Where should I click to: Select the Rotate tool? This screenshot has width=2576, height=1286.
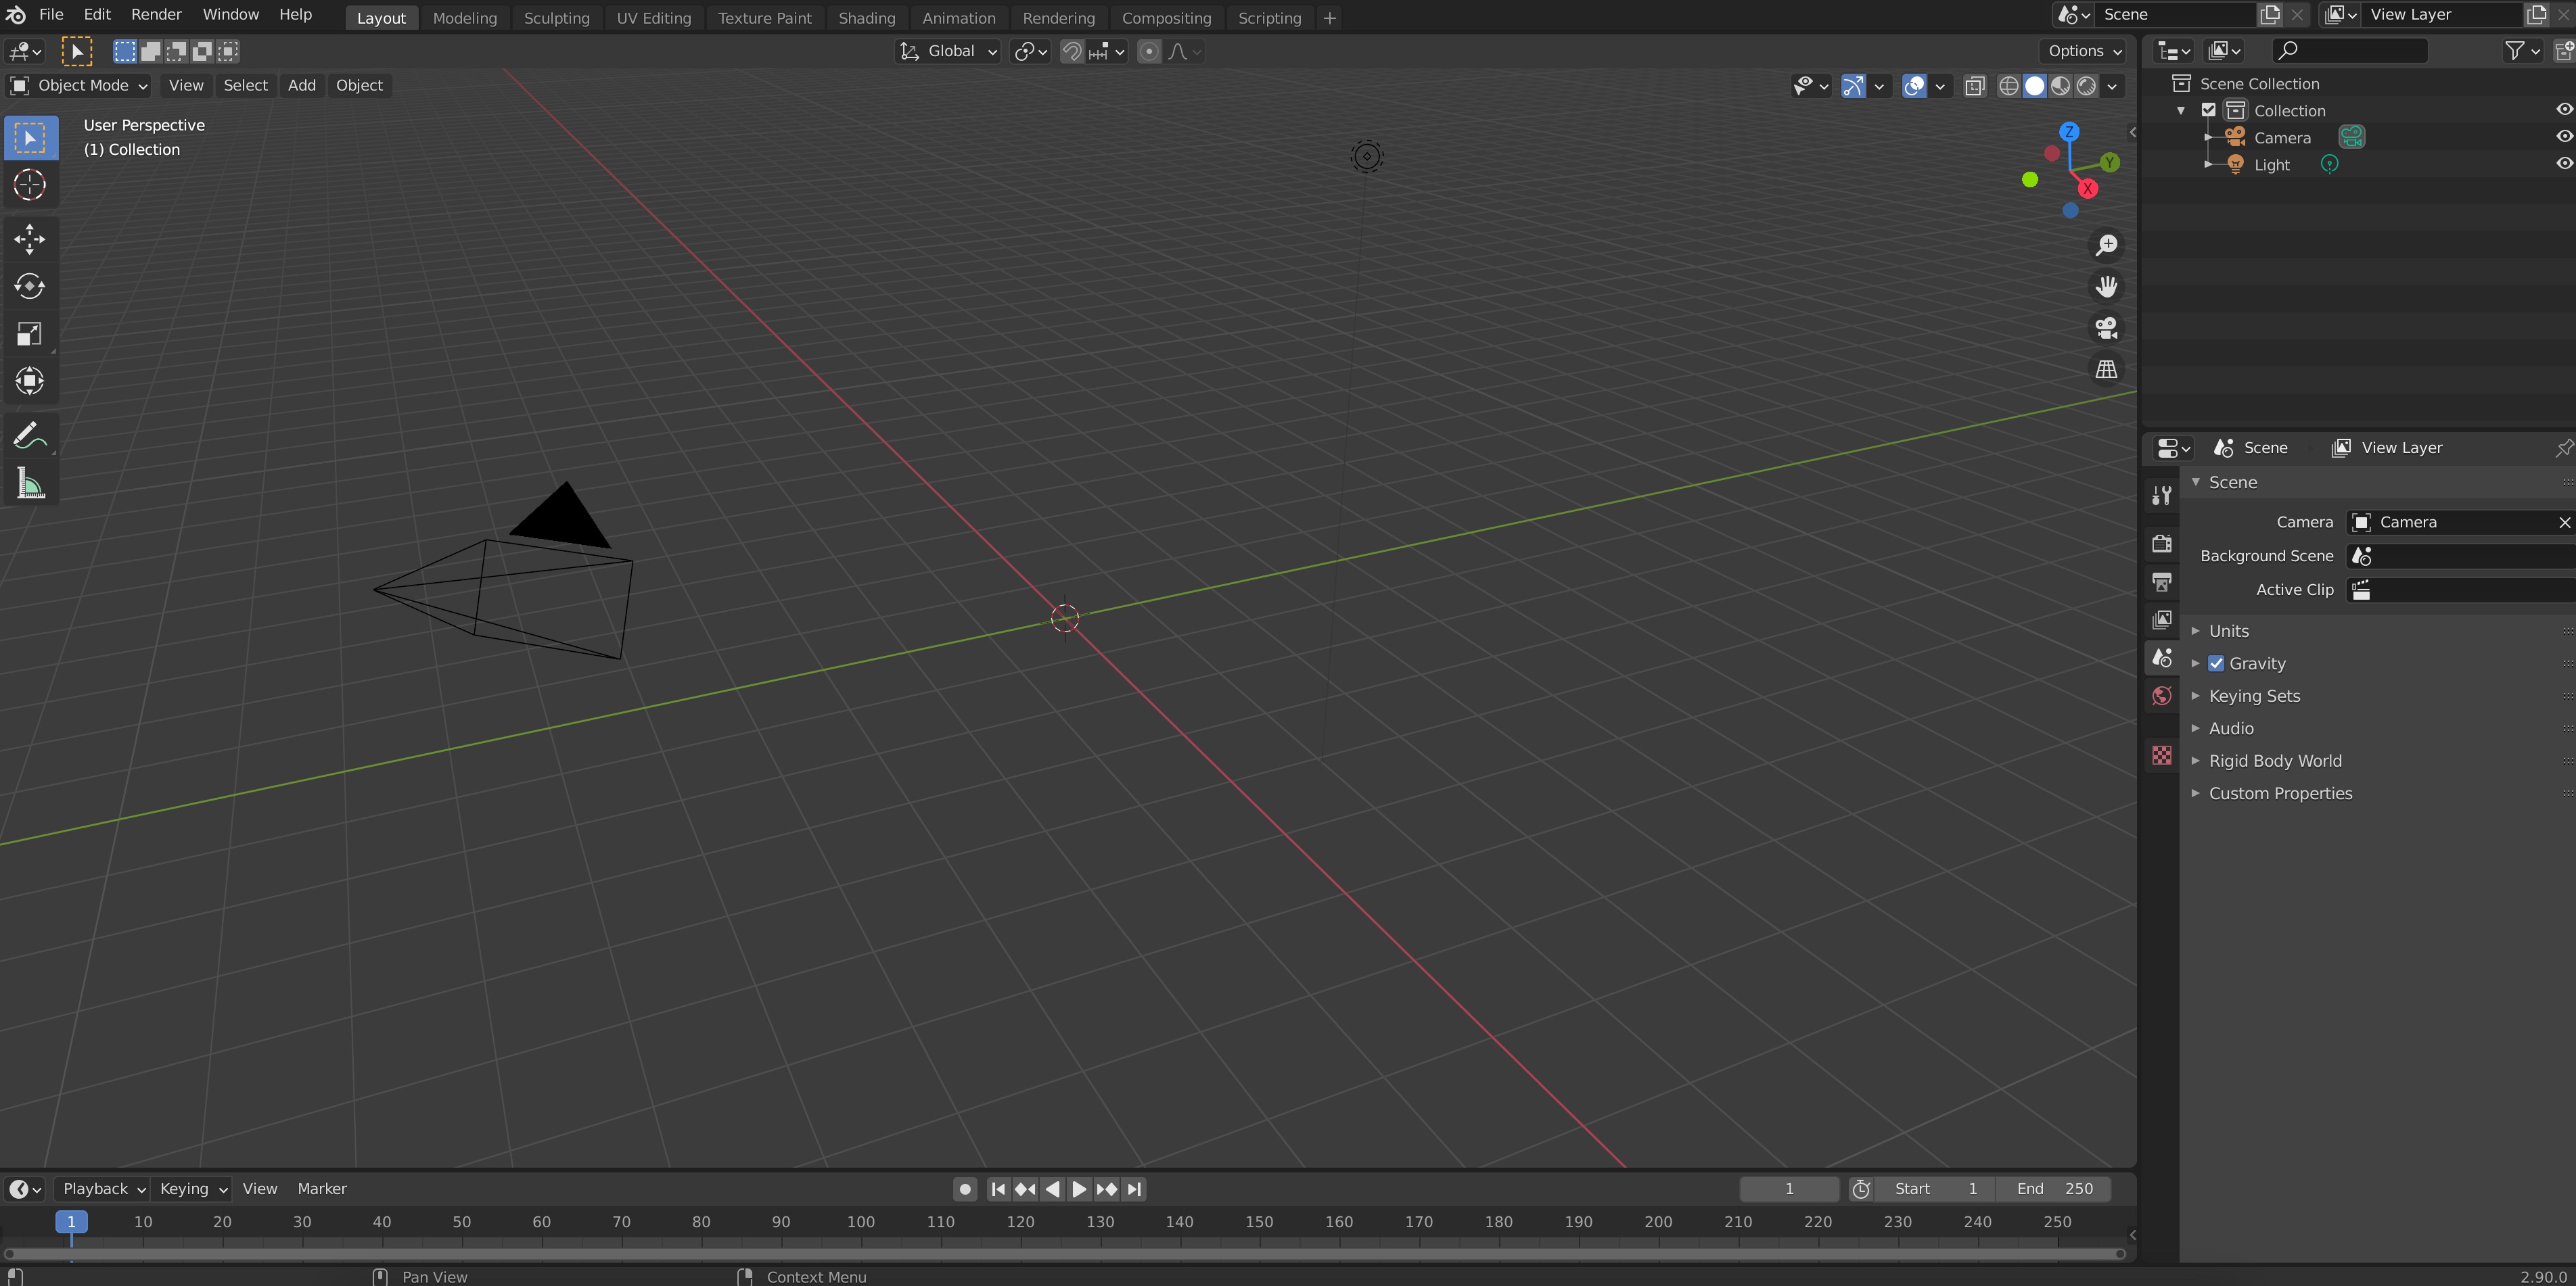coord(30,287)
